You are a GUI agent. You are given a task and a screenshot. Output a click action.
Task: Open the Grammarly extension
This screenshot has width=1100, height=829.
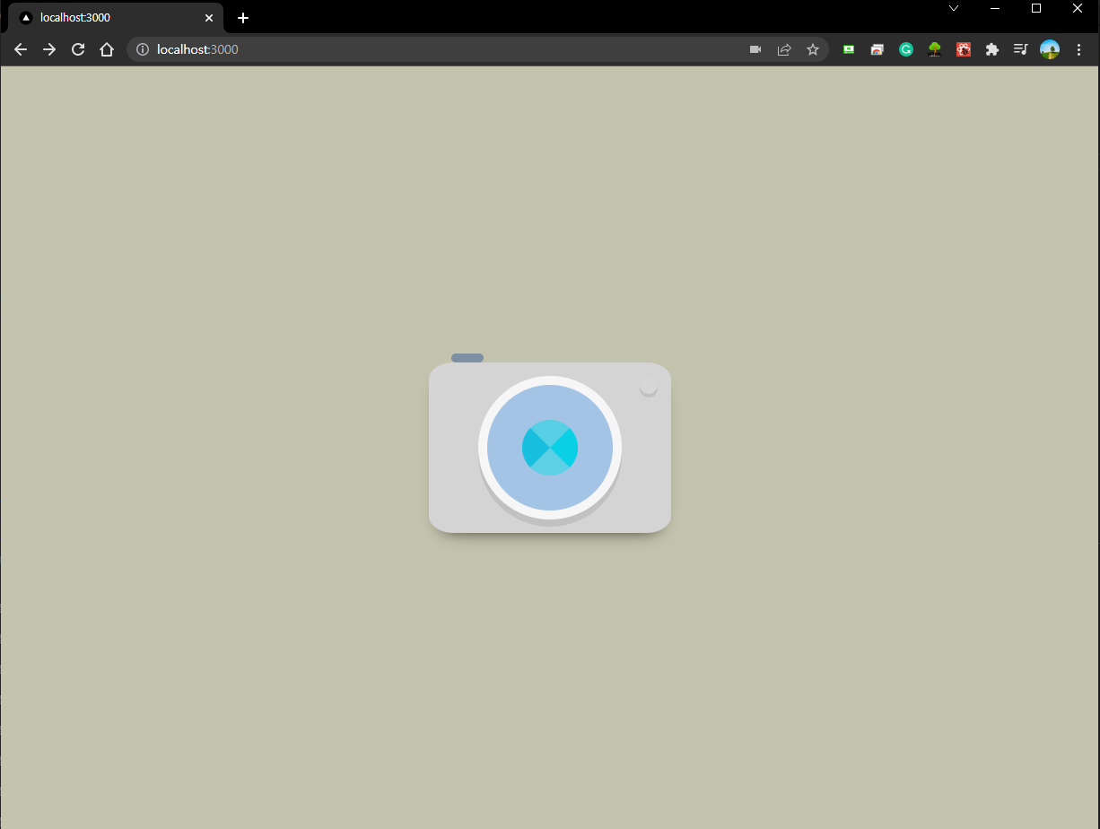click(x=906, y=49)
